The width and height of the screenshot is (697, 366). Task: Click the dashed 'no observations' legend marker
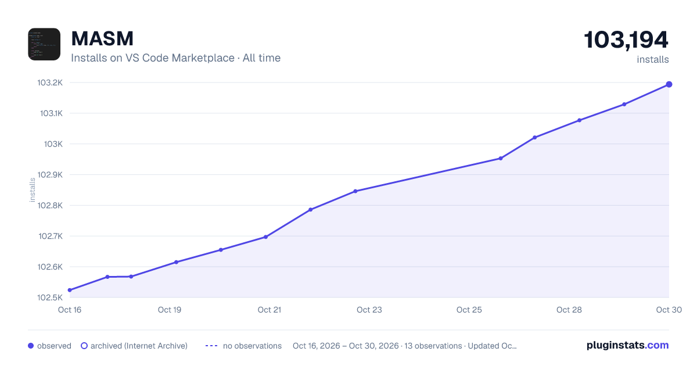(211, 346)
